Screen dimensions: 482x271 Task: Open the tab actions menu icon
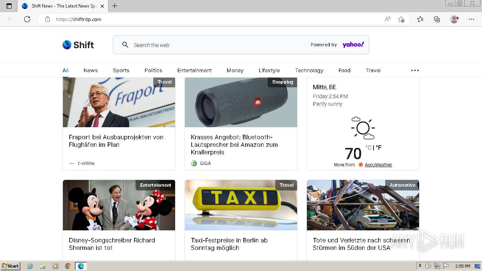pos(9,6)
